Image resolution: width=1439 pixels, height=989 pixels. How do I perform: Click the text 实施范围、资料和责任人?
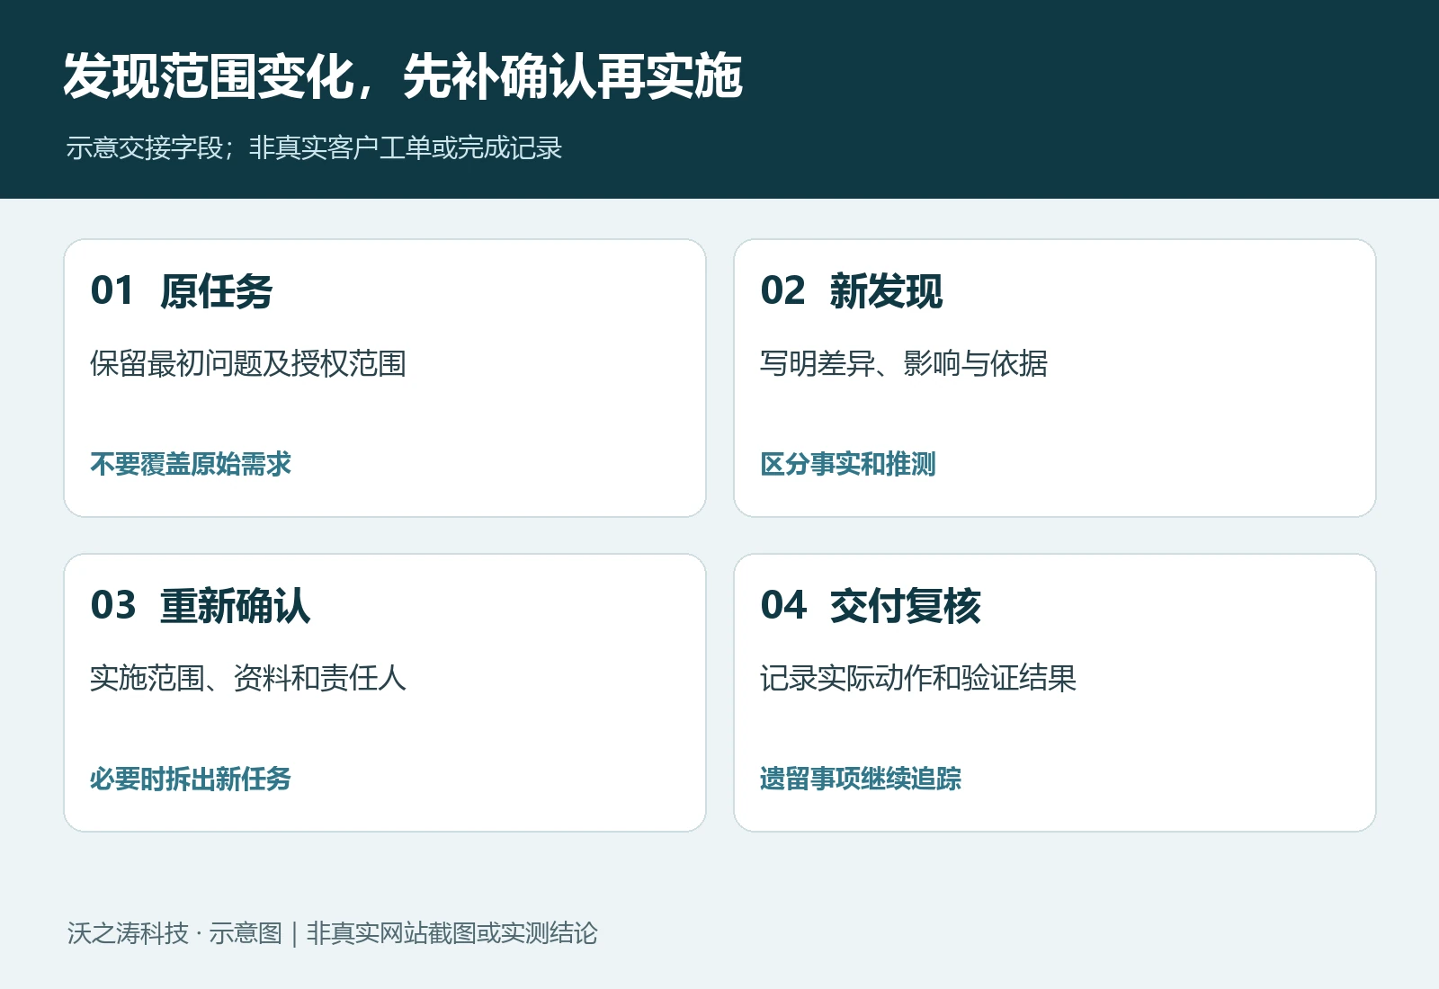coord(248,678)
